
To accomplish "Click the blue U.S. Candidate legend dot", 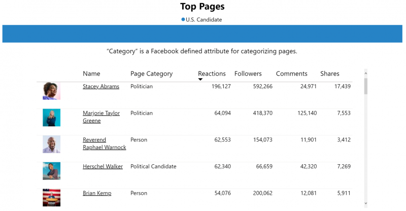I will click(x=183, y=19).
